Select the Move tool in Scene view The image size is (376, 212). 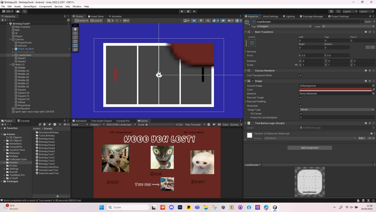pos(75,33)
